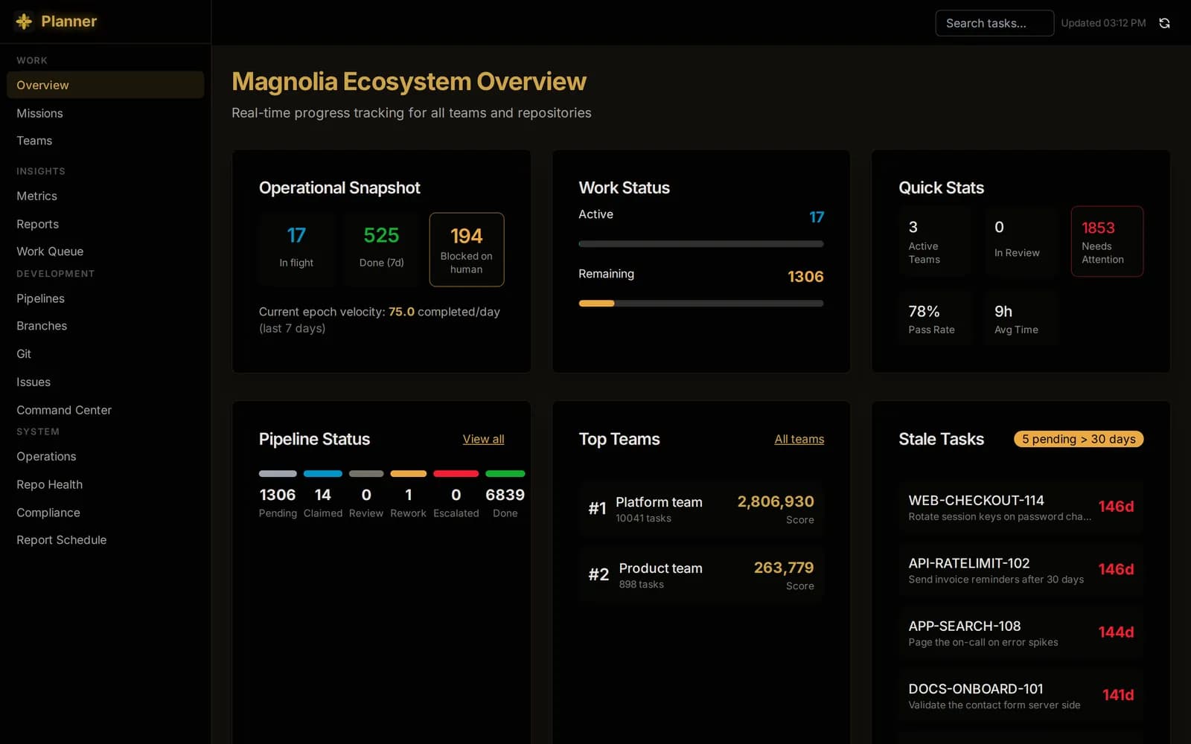Screen dimensions: 1191x744
Task: Open stale task DOCS-ONBOARD-101
Action: [x=1021, y=696]
